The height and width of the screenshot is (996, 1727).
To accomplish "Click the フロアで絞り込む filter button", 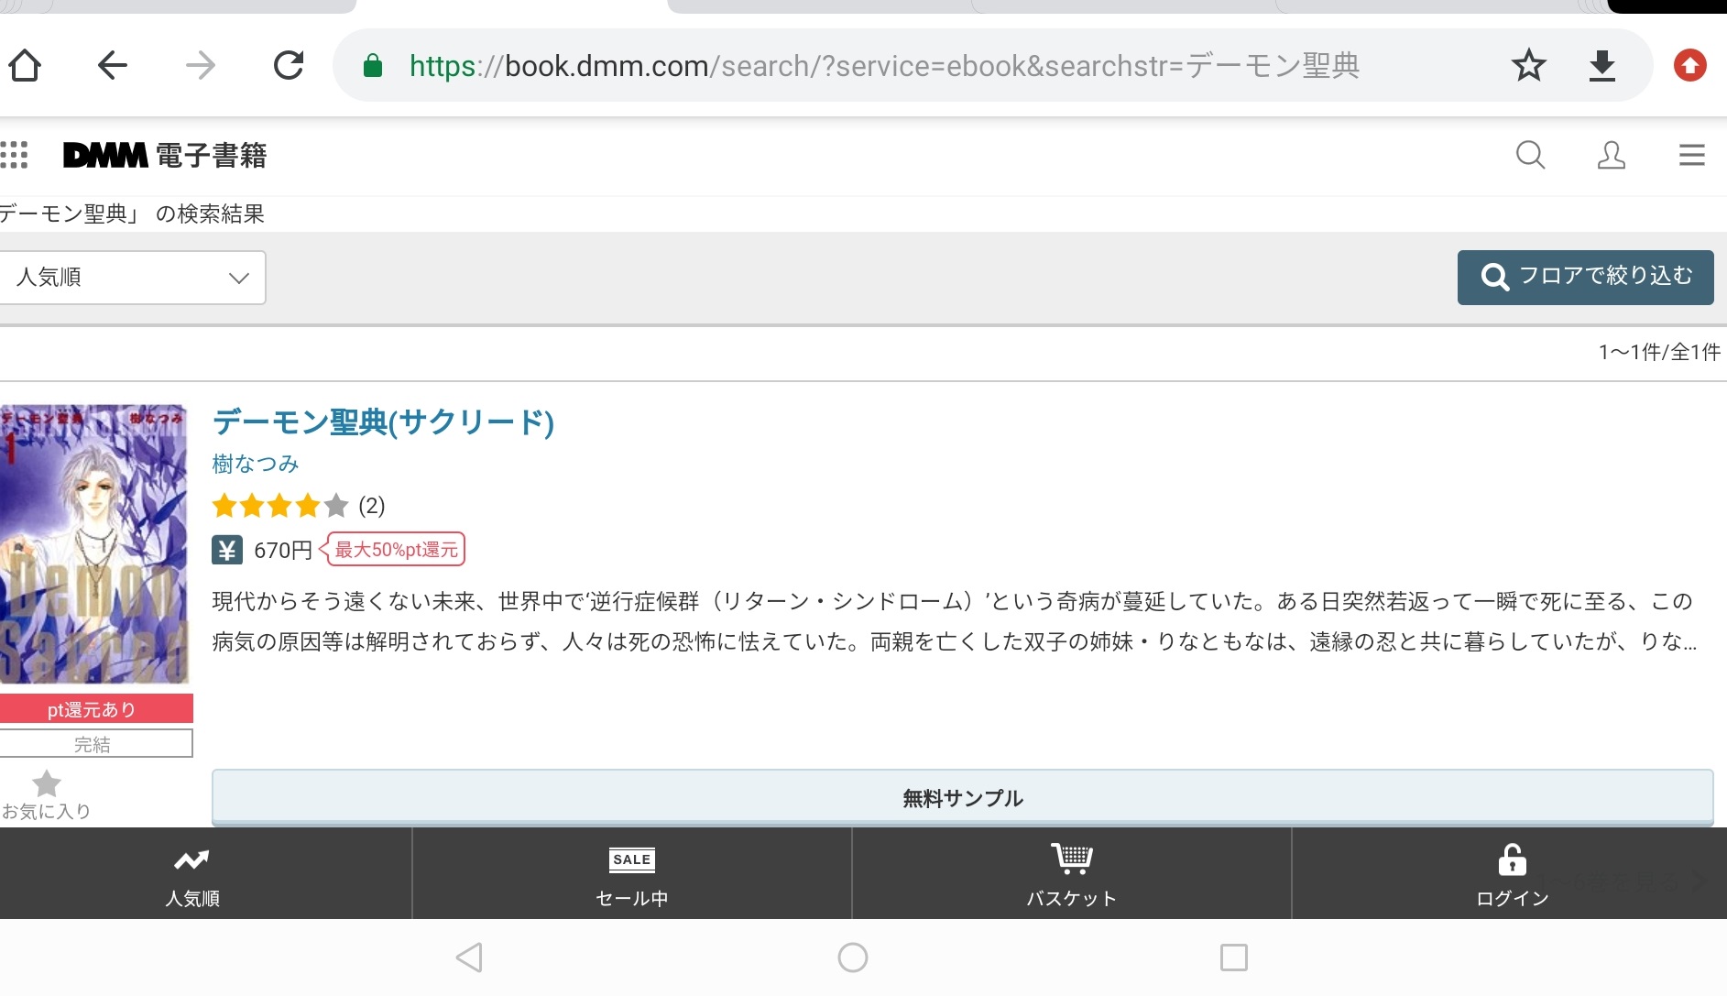I will point(1585,277).
